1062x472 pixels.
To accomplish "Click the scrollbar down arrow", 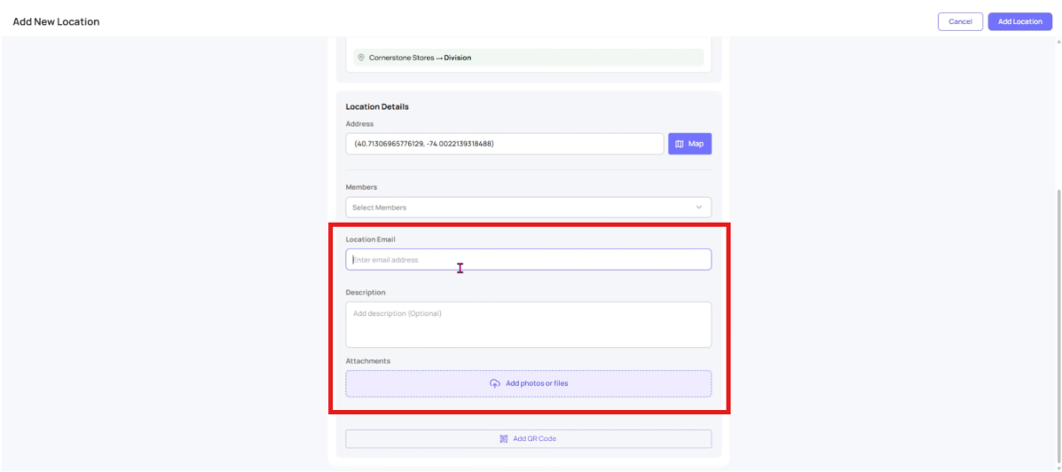I will tap(1058, 467).
